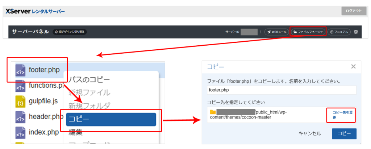Image resolution: width=371 pixels, height=149 pixels.
Task: Open the ファイルマネージャ file manager button
Action: tap(308, 32)
